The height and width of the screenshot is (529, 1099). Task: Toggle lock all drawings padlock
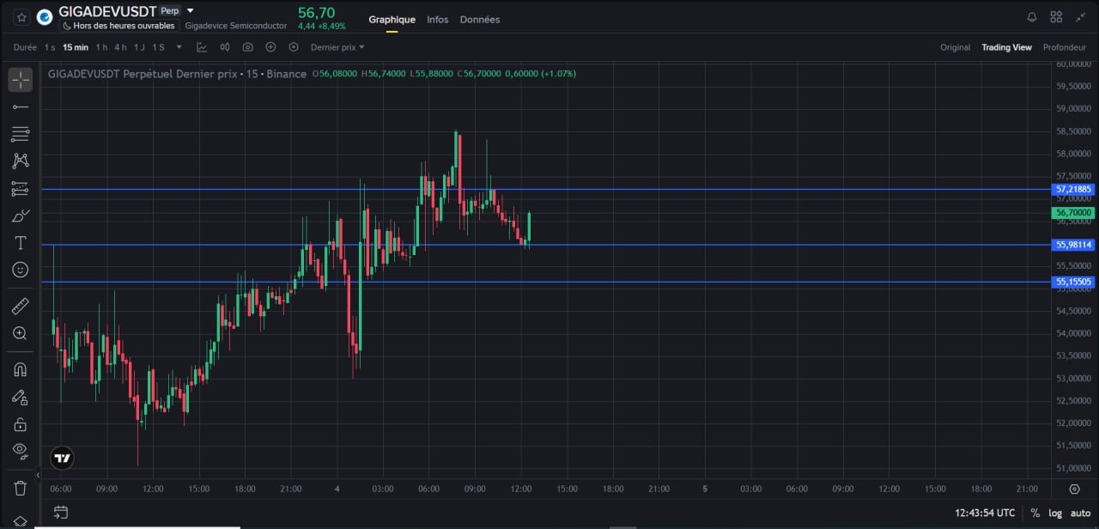pyautogui.click(x=21, y=424)
